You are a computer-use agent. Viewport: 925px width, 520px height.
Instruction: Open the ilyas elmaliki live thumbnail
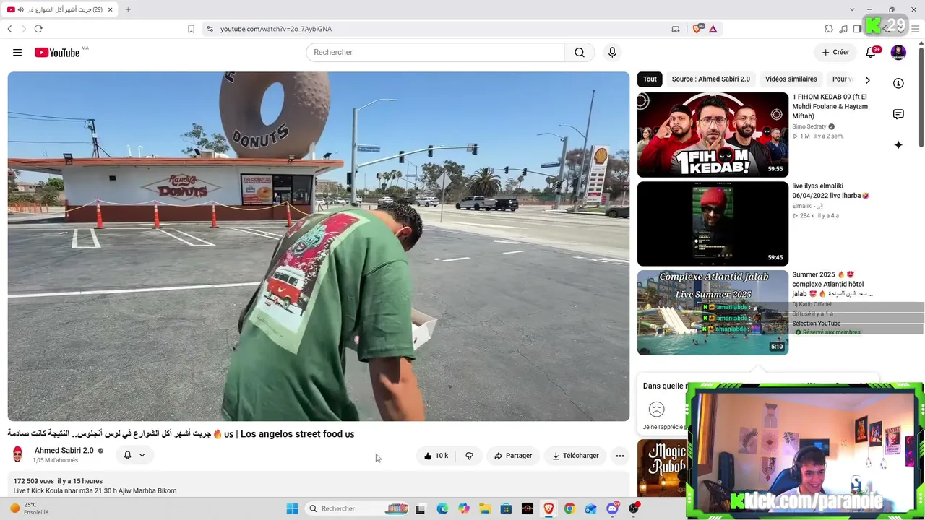[x=713, y=224]
